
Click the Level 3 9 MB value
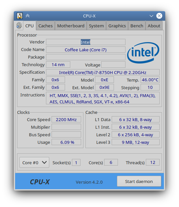pyautogui.click(x=136, y=142)
